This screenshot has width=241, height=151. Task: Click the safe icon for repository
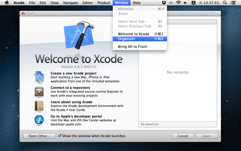tap(39, 92)
